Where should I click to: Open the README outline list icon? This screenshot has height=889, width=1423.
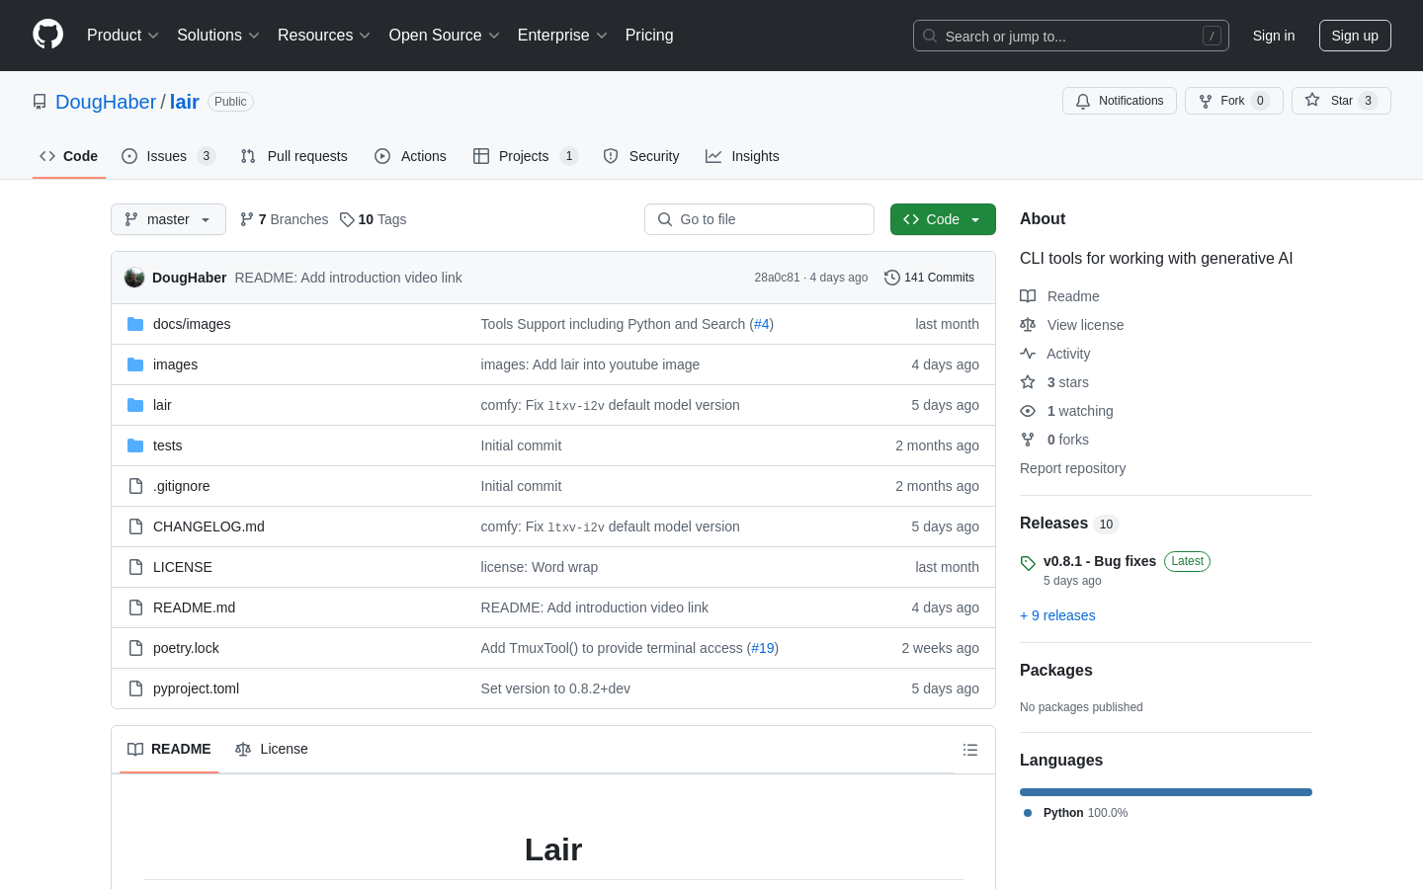pyautogui.click(x=970, y=750)
